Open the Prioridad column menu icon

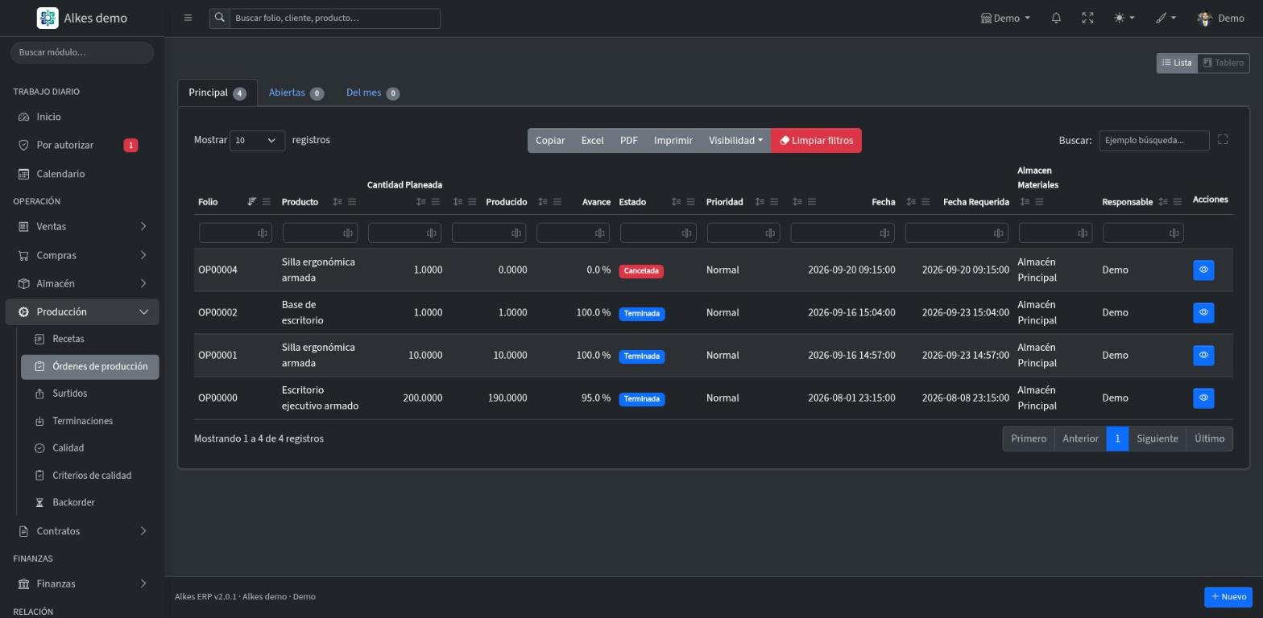click(x=774, y=202)
